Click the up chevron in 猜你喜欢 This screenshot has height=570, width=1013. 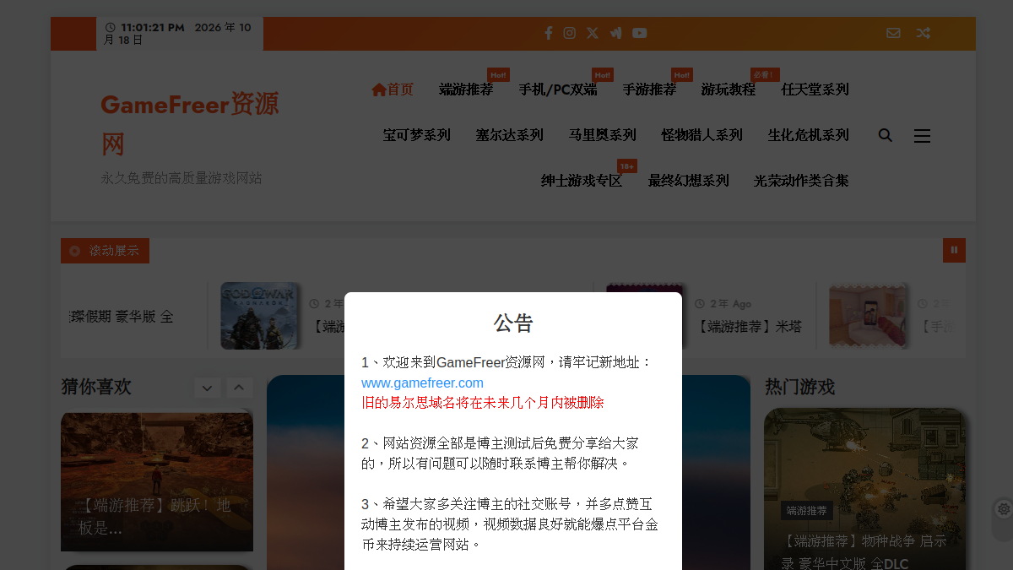tap(239, 388)
